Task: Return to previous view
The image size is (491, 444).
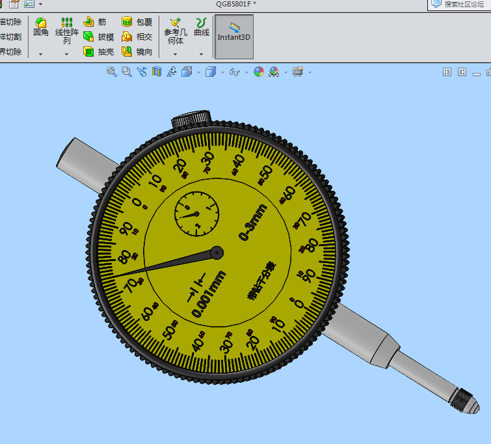Action: (142, 72)
